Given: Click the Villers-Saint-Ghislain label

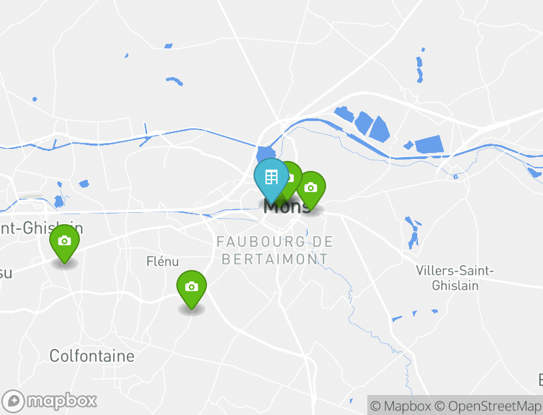Looking at the screenshot, I should 455,278.
